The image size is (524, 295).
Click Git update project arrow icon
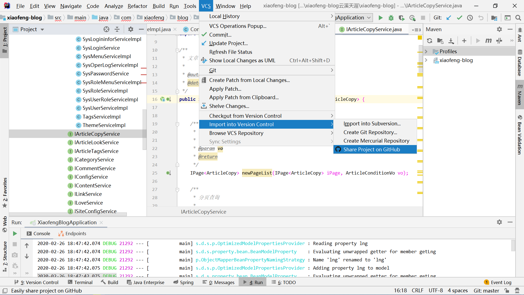pos(449,18)
